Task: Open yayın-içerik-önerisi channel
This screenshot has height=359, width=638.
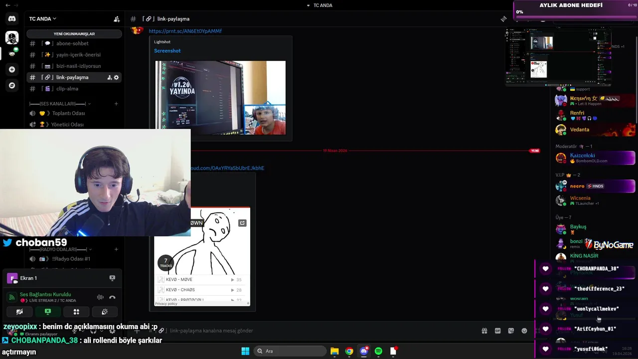Action: pyautogui.click(x=74, y=55)
